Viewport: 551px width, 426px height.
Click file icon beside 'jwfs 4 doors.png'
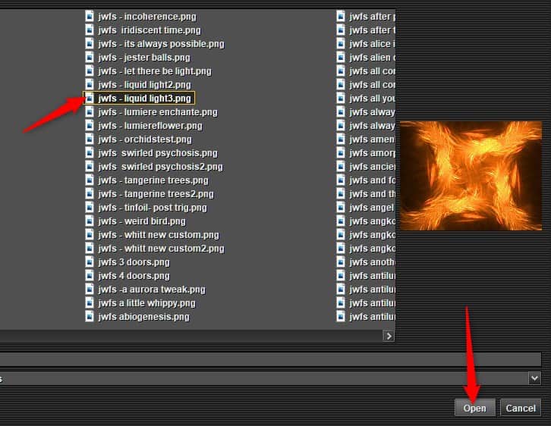coord(90,276)
